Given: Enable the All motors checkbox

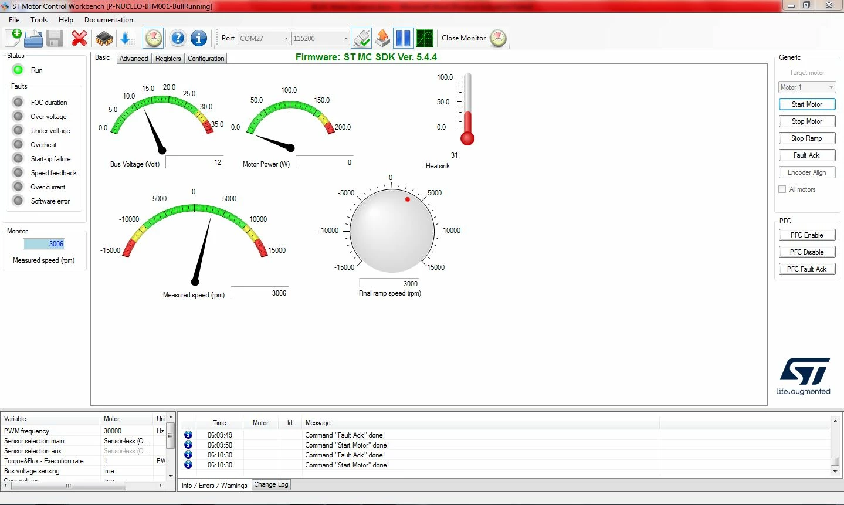Looking at the screenshot, I should point(782,189).
